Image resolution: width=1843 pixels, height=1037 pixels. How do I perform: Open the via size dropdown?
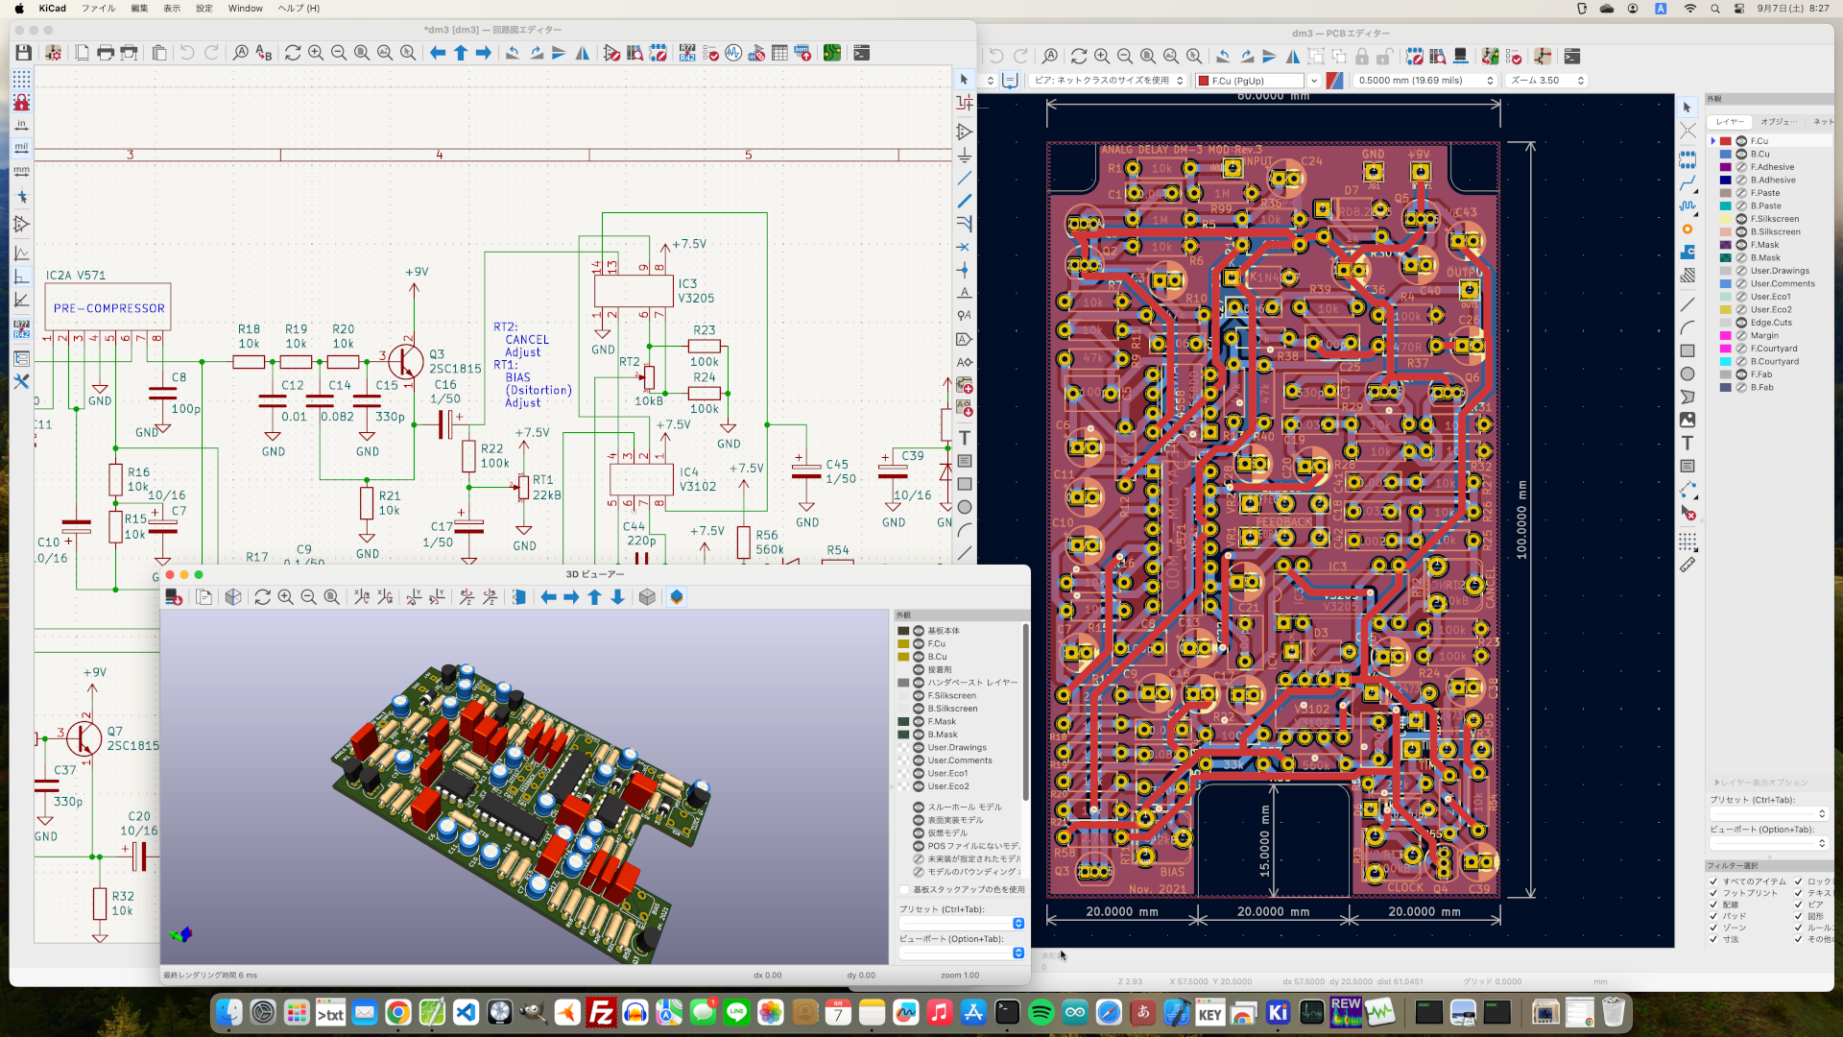pos(1108,81)
